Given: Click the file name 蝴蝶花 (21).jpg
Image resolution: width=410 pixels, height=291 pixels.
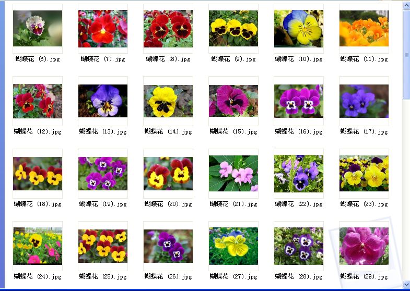Looking at the screenshot, I should [x=233, y=204].
